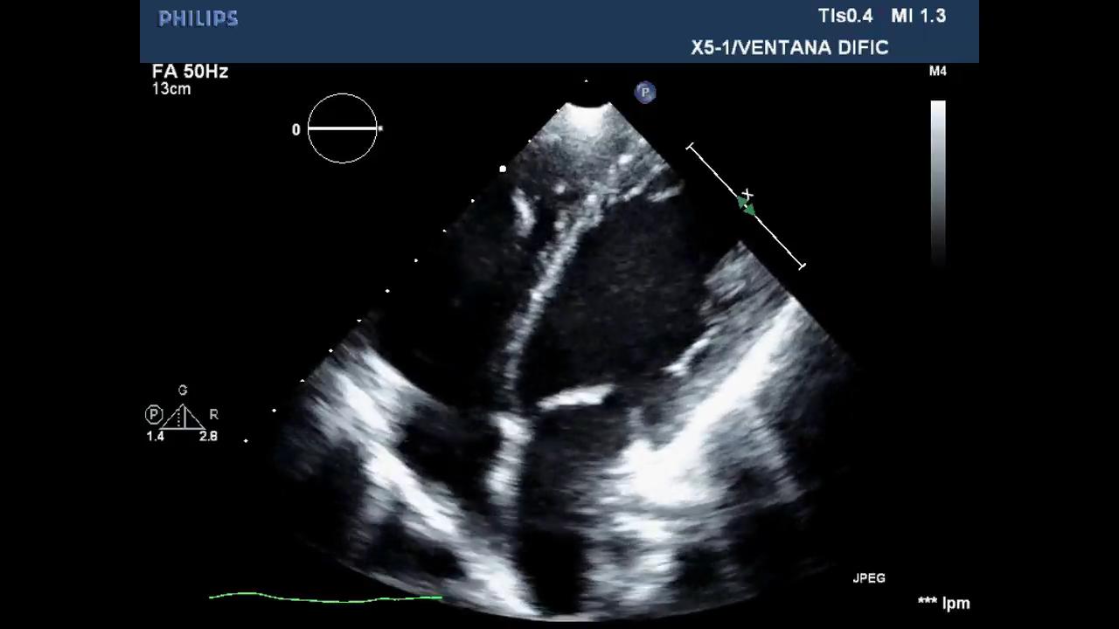The height and width of the screenshot is (629, 1119).
Task: Click the scan plane rotation angle circle
Action: point(342,129)
